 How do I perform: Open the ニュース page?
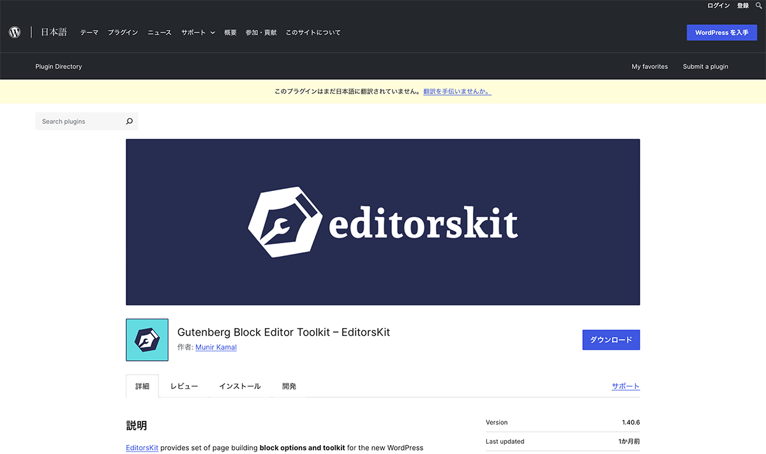[160, 33]
